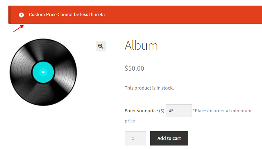Click the exclamation error icon in banner
The image size is (262, 149).
[x=21, y=15]
